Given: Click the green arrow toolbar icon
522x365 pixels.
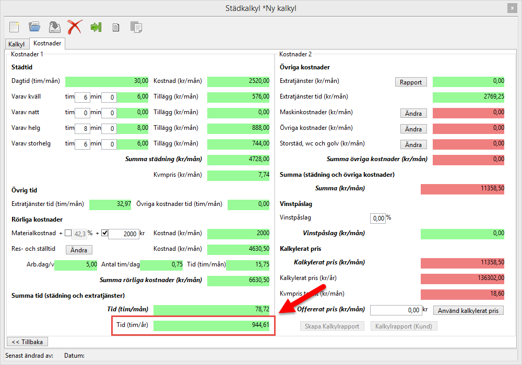Looking at the screenshot, I should 96,27.
